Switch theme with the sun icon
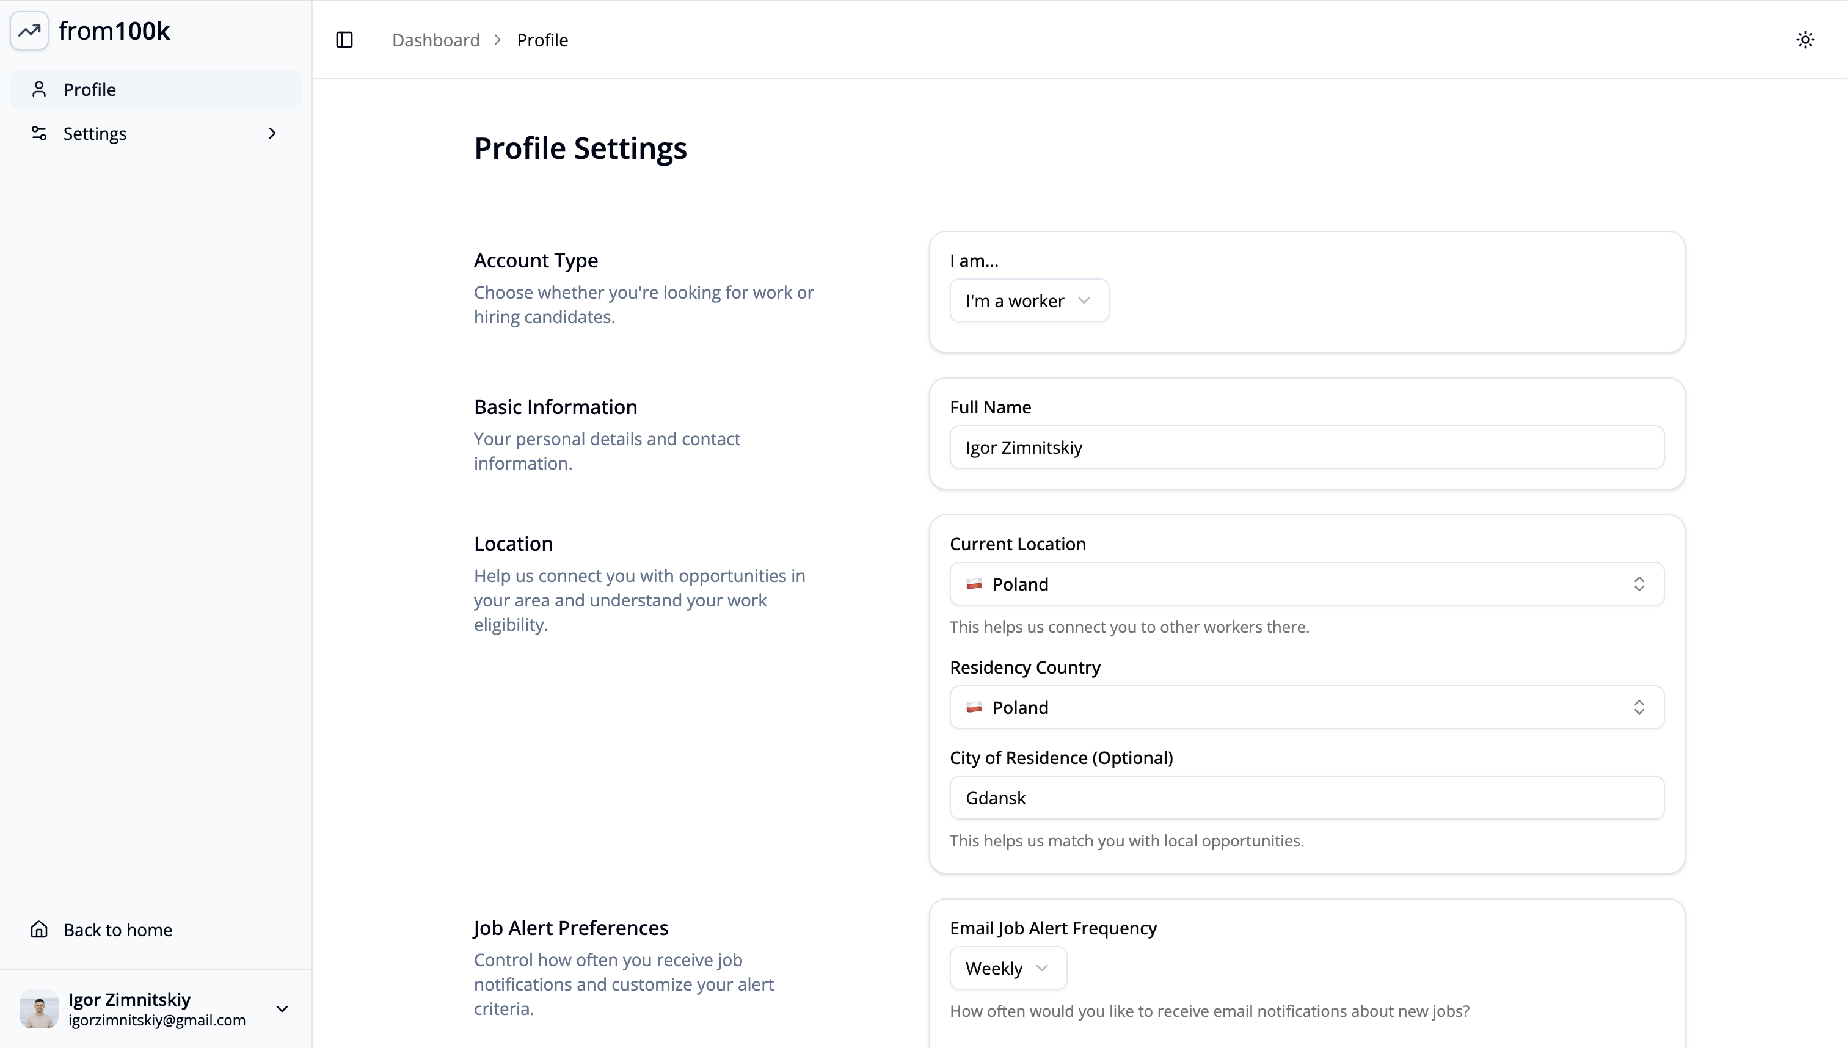Viewport: 1847px width, 1048px height. pyautogui.click(x=1804, y=40)
